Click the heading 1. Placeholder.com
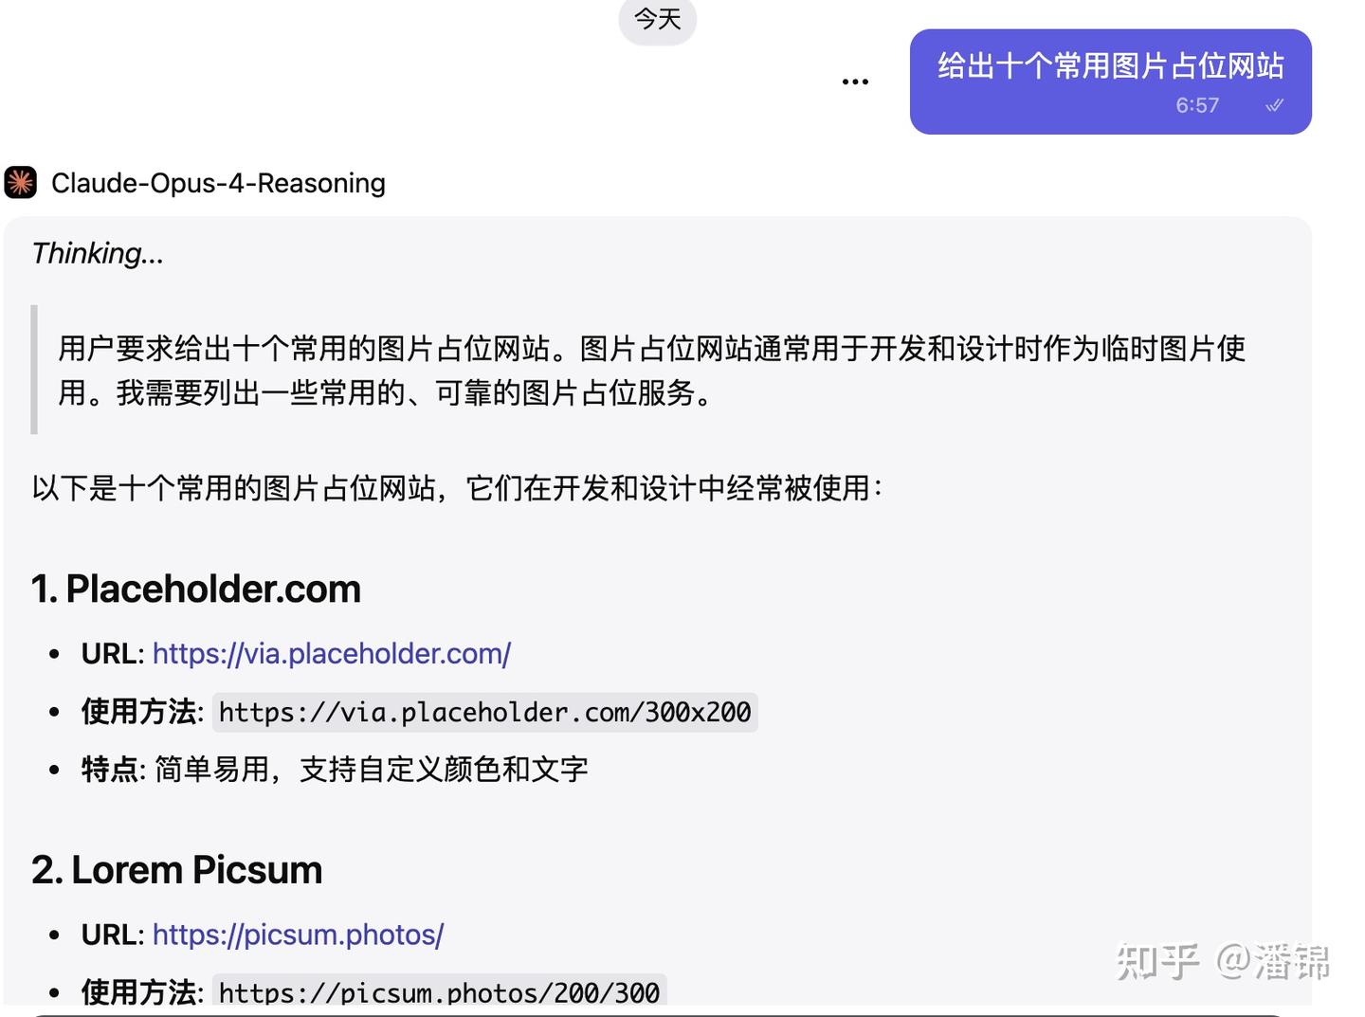Image resolution: width=1365 pixels, height=1017 pixels. 195,589
